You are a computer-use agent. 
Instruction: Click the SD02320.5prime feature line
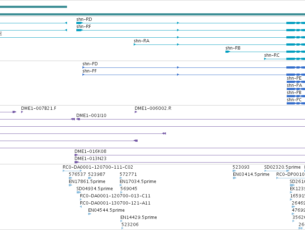click(x=277, y=171)
